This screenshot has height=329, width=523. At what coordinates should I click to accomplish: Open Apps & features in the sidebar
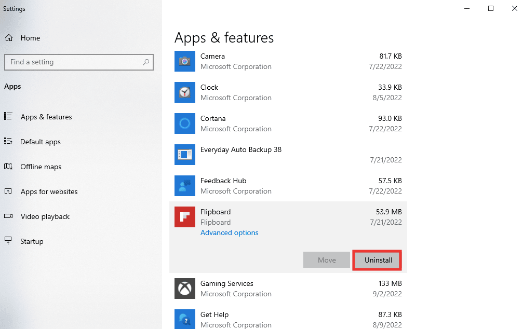(x=46, y=117)
